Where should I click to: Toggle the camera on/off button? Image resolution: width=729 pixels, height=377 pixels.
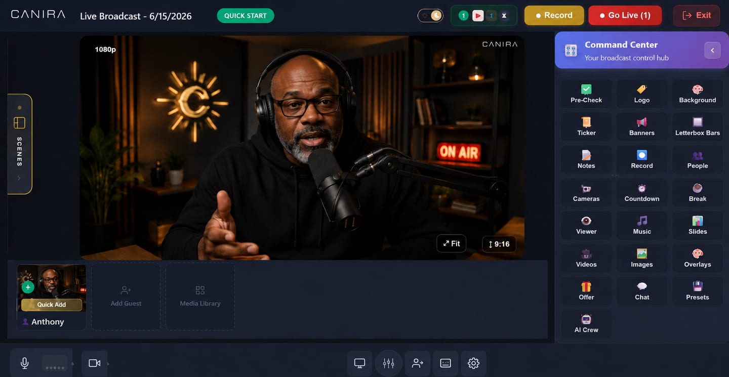coord(94,363)
